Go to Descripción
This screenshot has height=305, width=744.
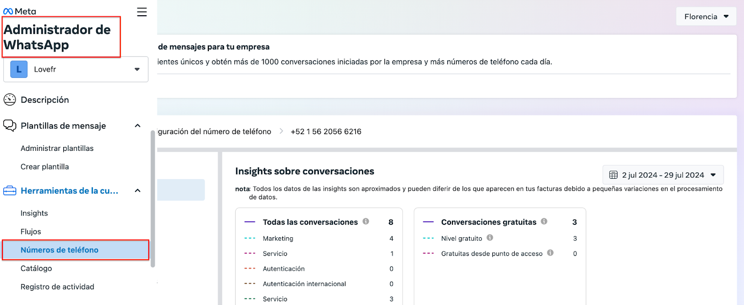coord(45,100)
